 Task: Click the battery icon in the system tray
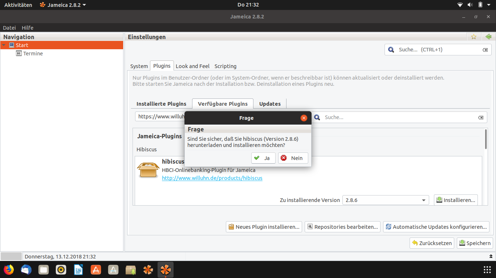click(480, 5)
